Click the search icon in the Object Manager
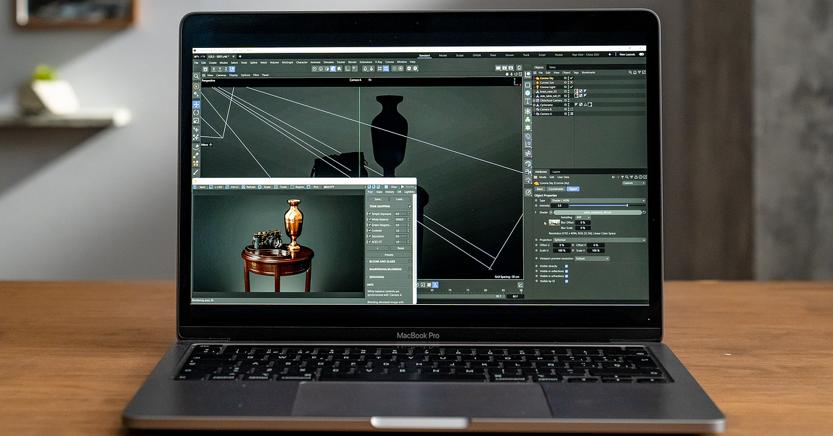 (x=630, y=72)
